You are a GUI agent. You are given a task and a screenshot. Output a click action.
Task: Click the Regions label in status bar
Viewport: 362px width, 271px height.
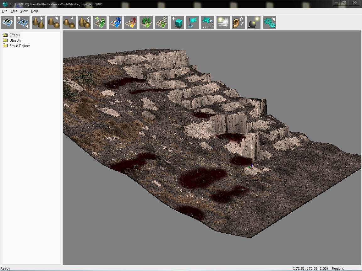point(338,268)
